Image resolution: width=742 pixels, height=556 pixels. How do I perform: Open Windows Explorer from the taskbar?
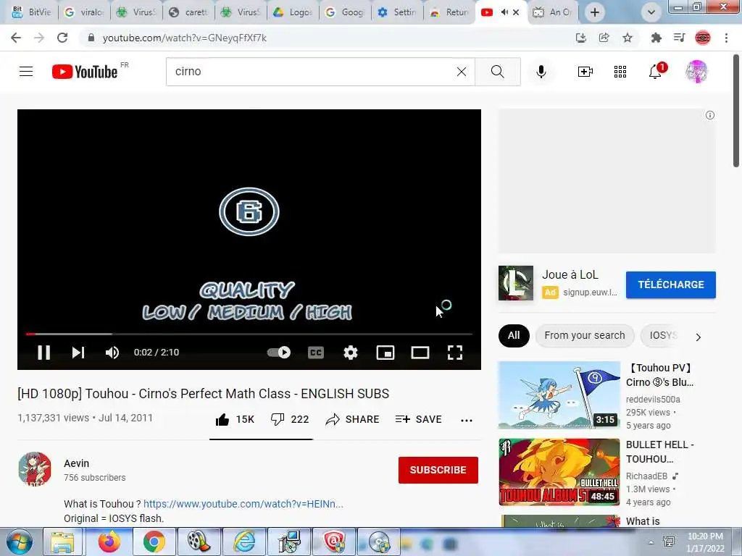[x=62, y=542]
